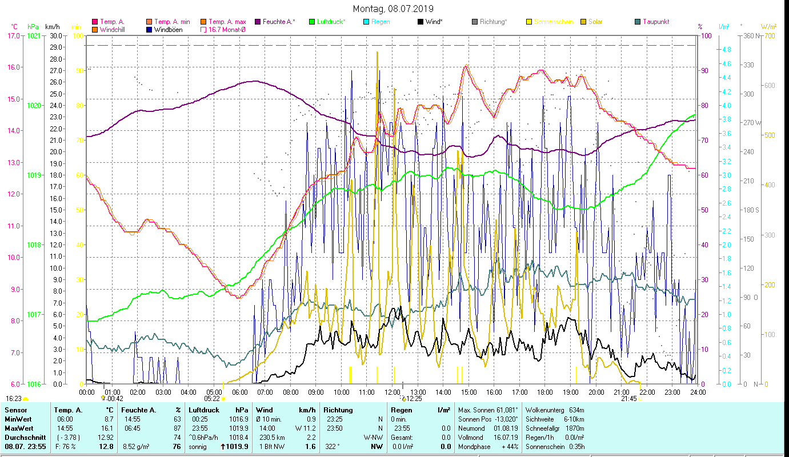Click the Windchill legend label
This screenshot has width=789, height=457.
tap(113, 29)
